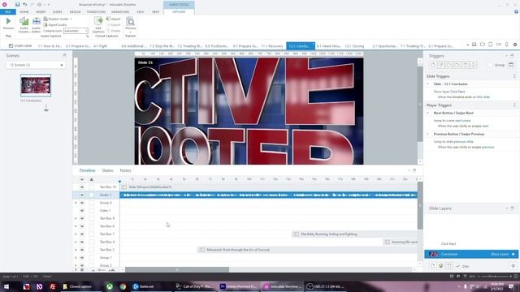Viewport: 520px width, 292px height.
Task: Click timeline horizontal scrollbar thumb
Action: (x=177, y=269)
